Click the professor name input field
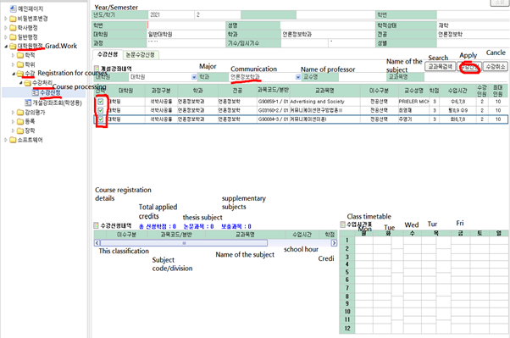Image resolution: width=510 pixels, height=338 pixels. (362, 77)
